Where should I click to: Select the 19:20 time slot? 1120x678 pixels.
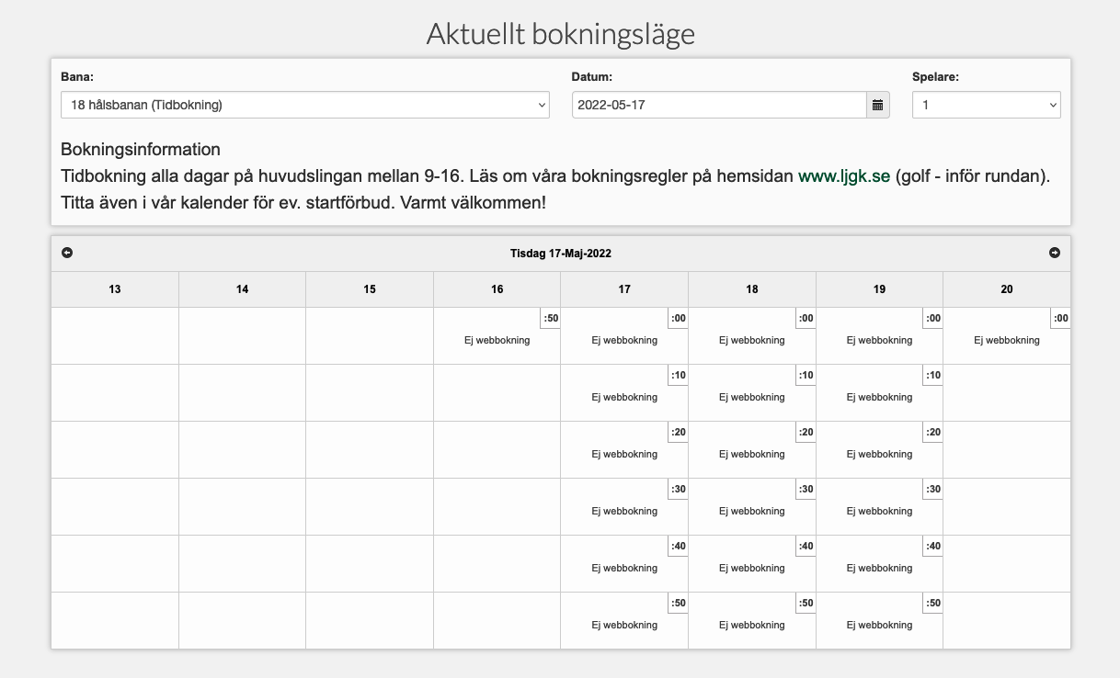(x=880, y=450)
